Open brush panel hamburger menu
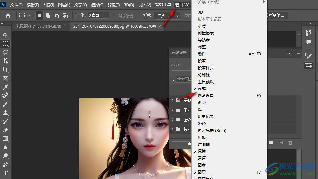Viewport: 318px width, 179px height. point(298,53)
